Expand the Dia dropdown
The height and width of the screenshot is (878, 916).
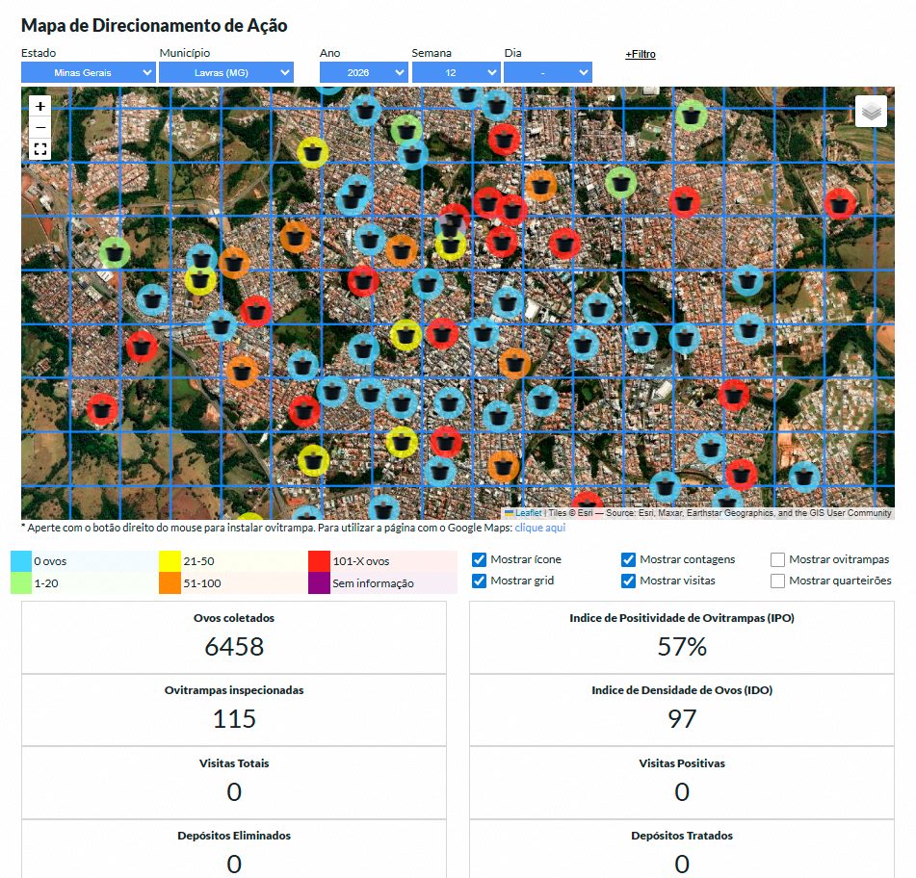tap(547, 72)
